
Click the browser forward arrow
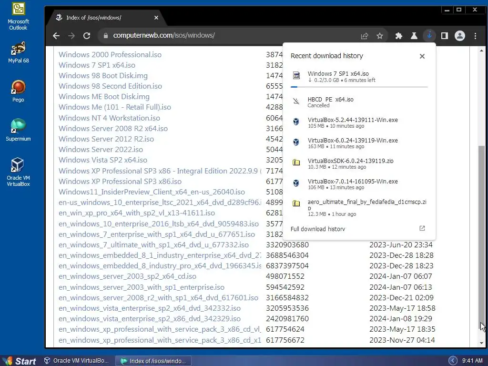tap(71, 36)
